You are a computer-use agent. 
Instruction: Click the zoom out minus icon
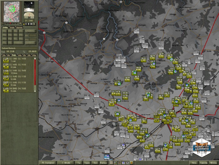(2, 24)
